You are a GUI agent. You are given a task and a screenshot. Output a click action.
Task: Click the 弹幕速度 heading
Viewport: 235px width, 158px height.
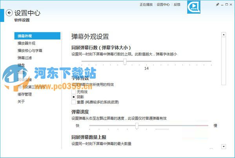click(80, 112)
